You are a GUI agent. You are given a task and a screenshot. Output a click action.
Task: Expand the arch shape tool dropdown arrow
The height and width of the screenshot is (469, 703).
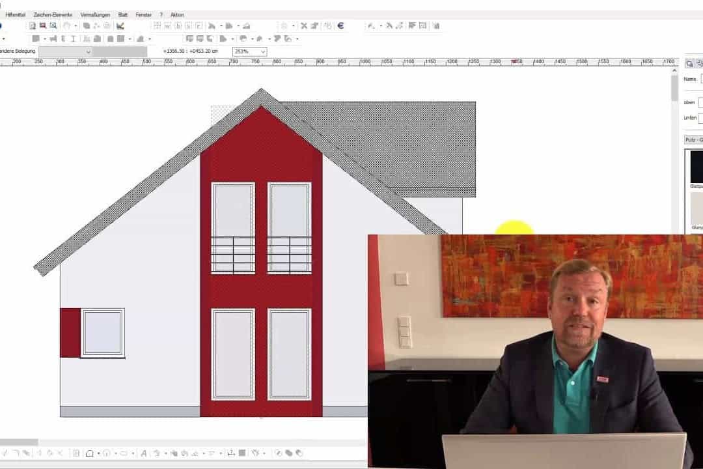coord(98,453)
